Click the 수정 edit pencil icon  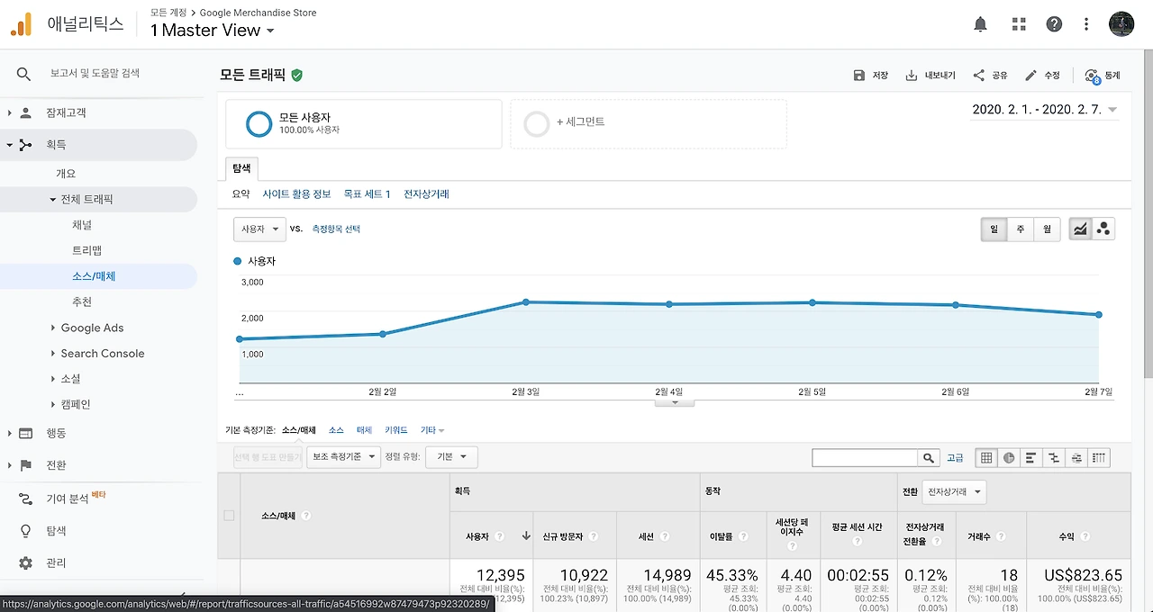(x=1030, y=76)
